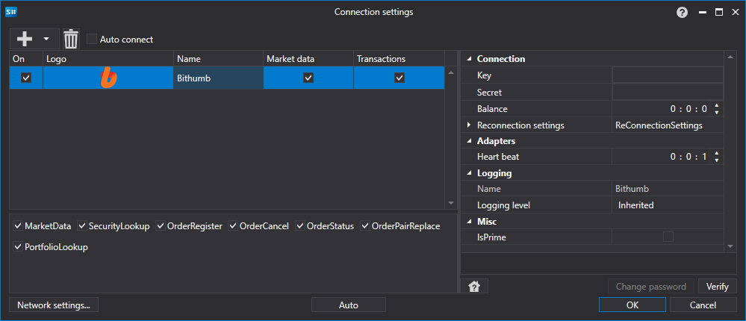Uncheck the OrderCancel message type

[x=233, y=226]
